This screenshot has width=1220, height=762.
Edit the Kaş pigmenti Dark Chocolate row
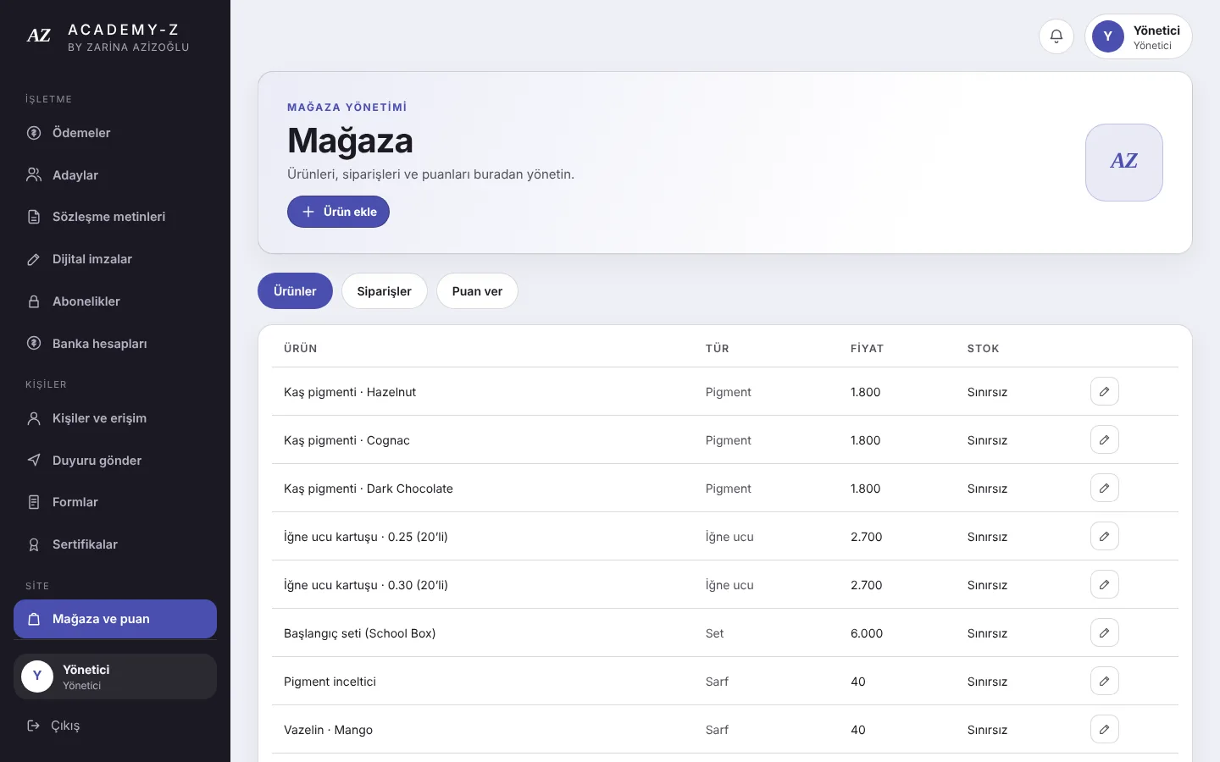click(x=1105, y=488)
